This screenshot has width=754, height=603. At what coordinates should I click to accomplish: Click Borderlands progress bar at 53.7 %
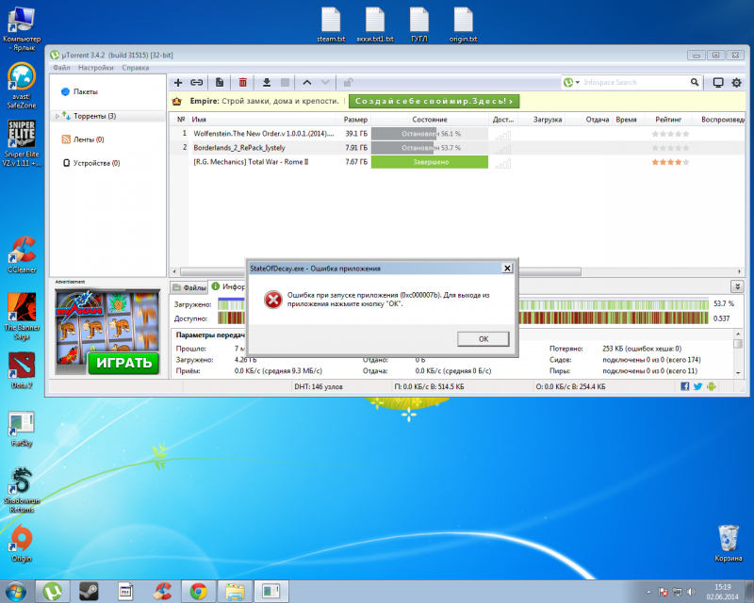click(430, 148)
